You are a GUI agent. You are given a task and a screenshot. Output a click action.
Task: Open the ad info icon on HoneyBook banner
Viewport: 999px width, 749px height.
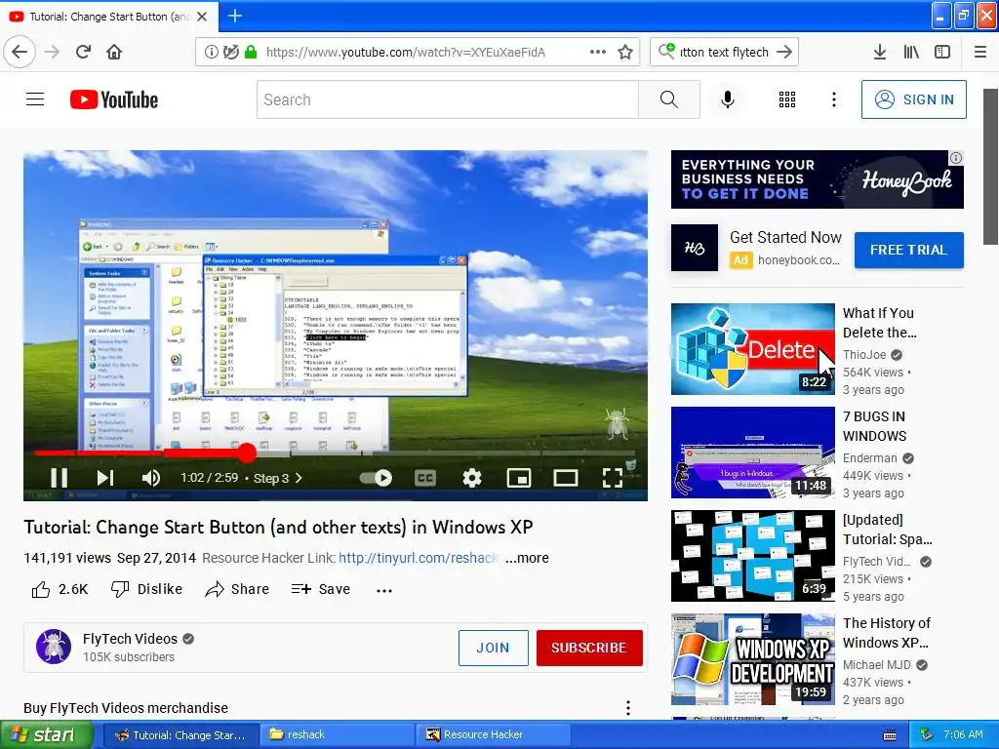(x=956, y=158)
